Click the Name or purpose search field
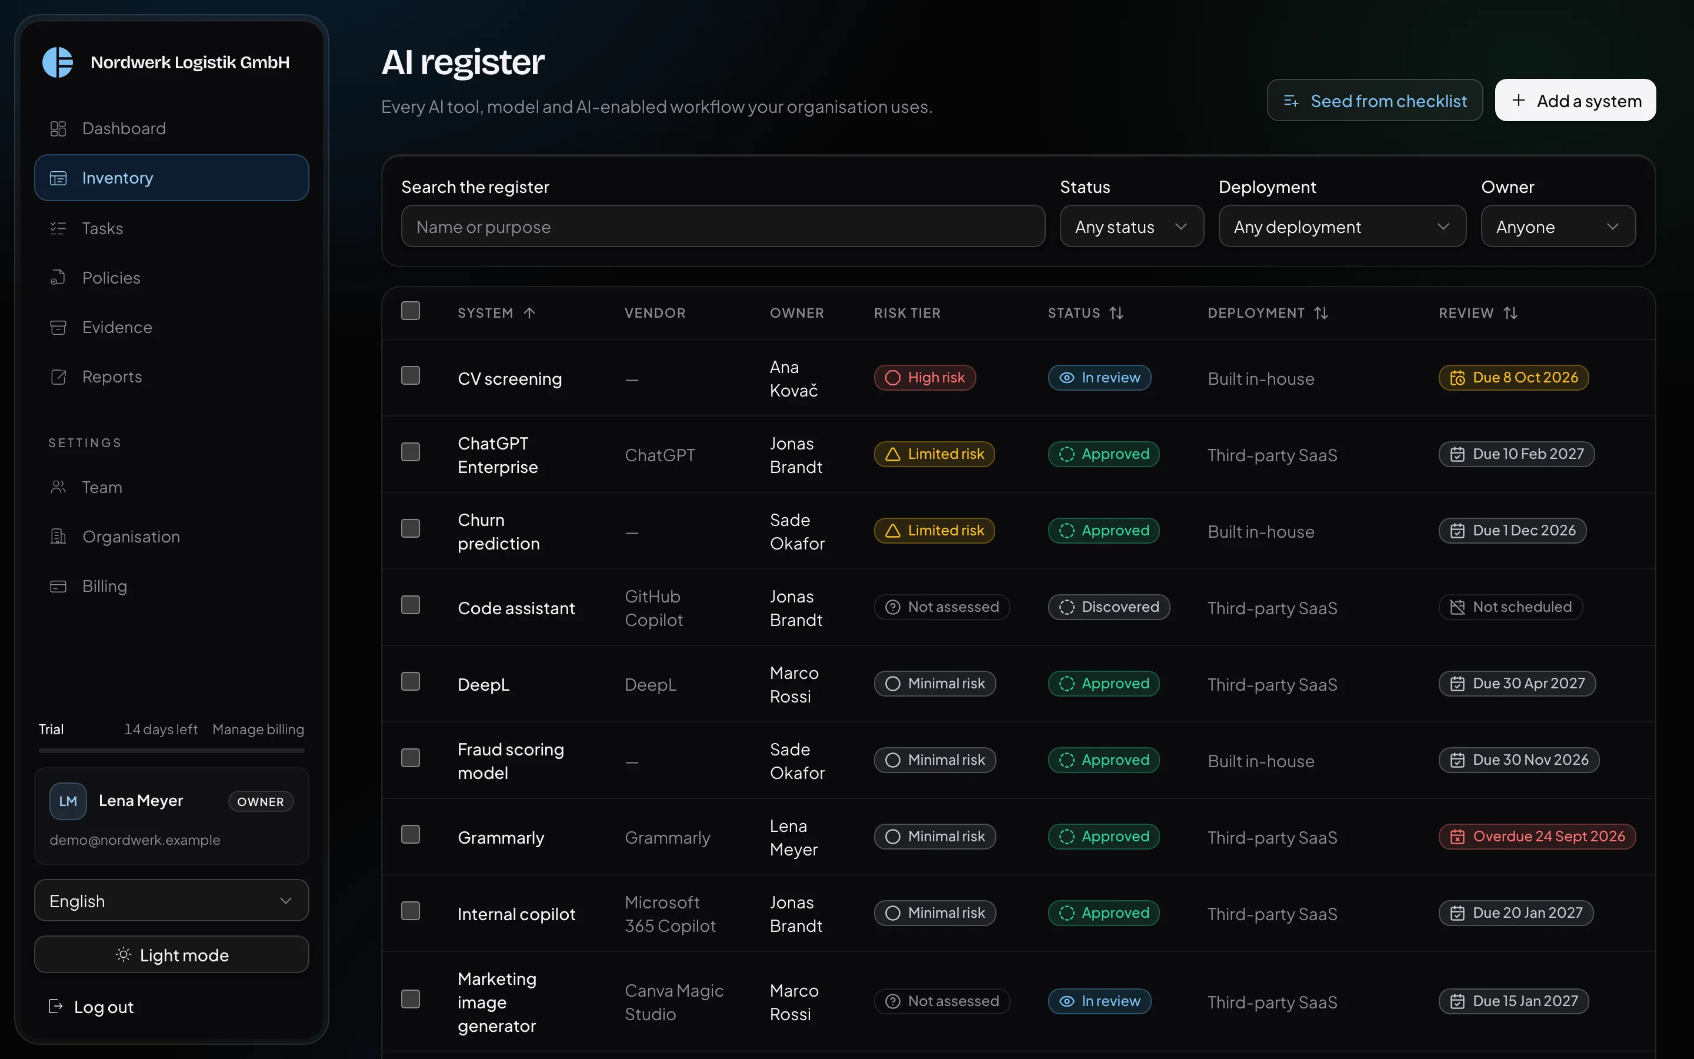 click(723, 227)
